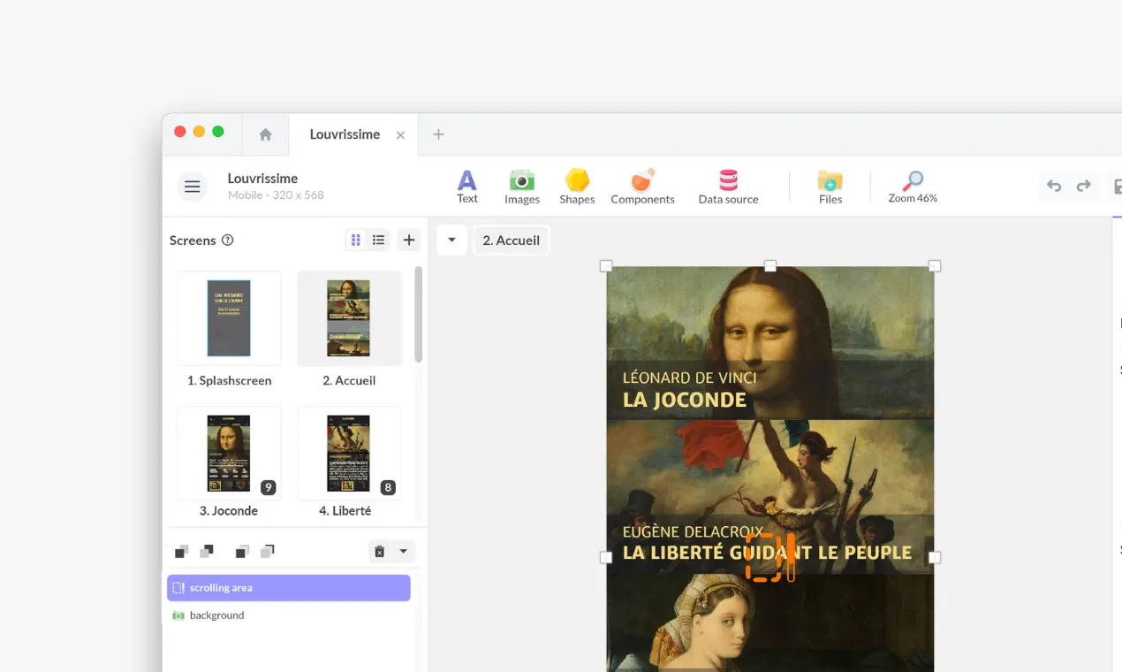Open the Files panel

[830, 186]
